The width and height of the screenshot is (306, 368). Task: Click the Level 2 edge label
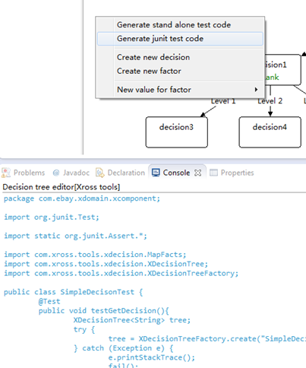[270, 101]
